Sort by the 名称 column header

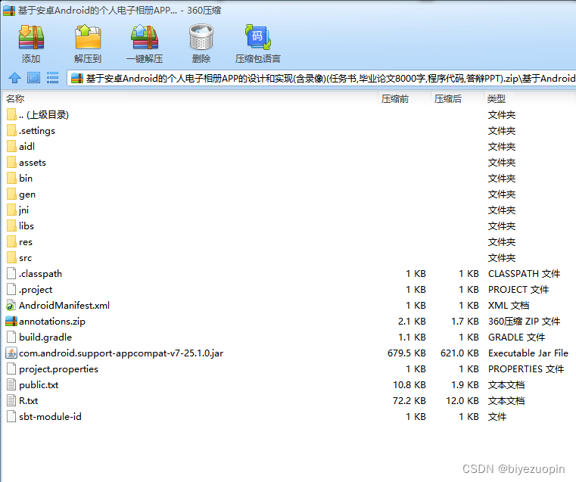click(15, 99)
